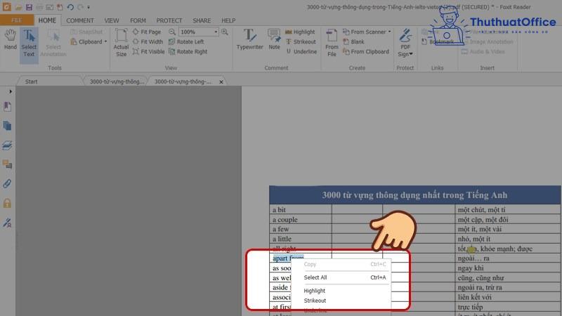Switch to the first 3000-từ-vựng document tab

click(x=117, y=81)
